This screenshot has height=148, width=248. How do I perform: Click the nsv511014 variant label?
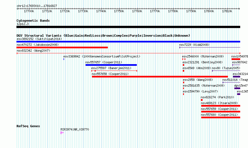235,80
